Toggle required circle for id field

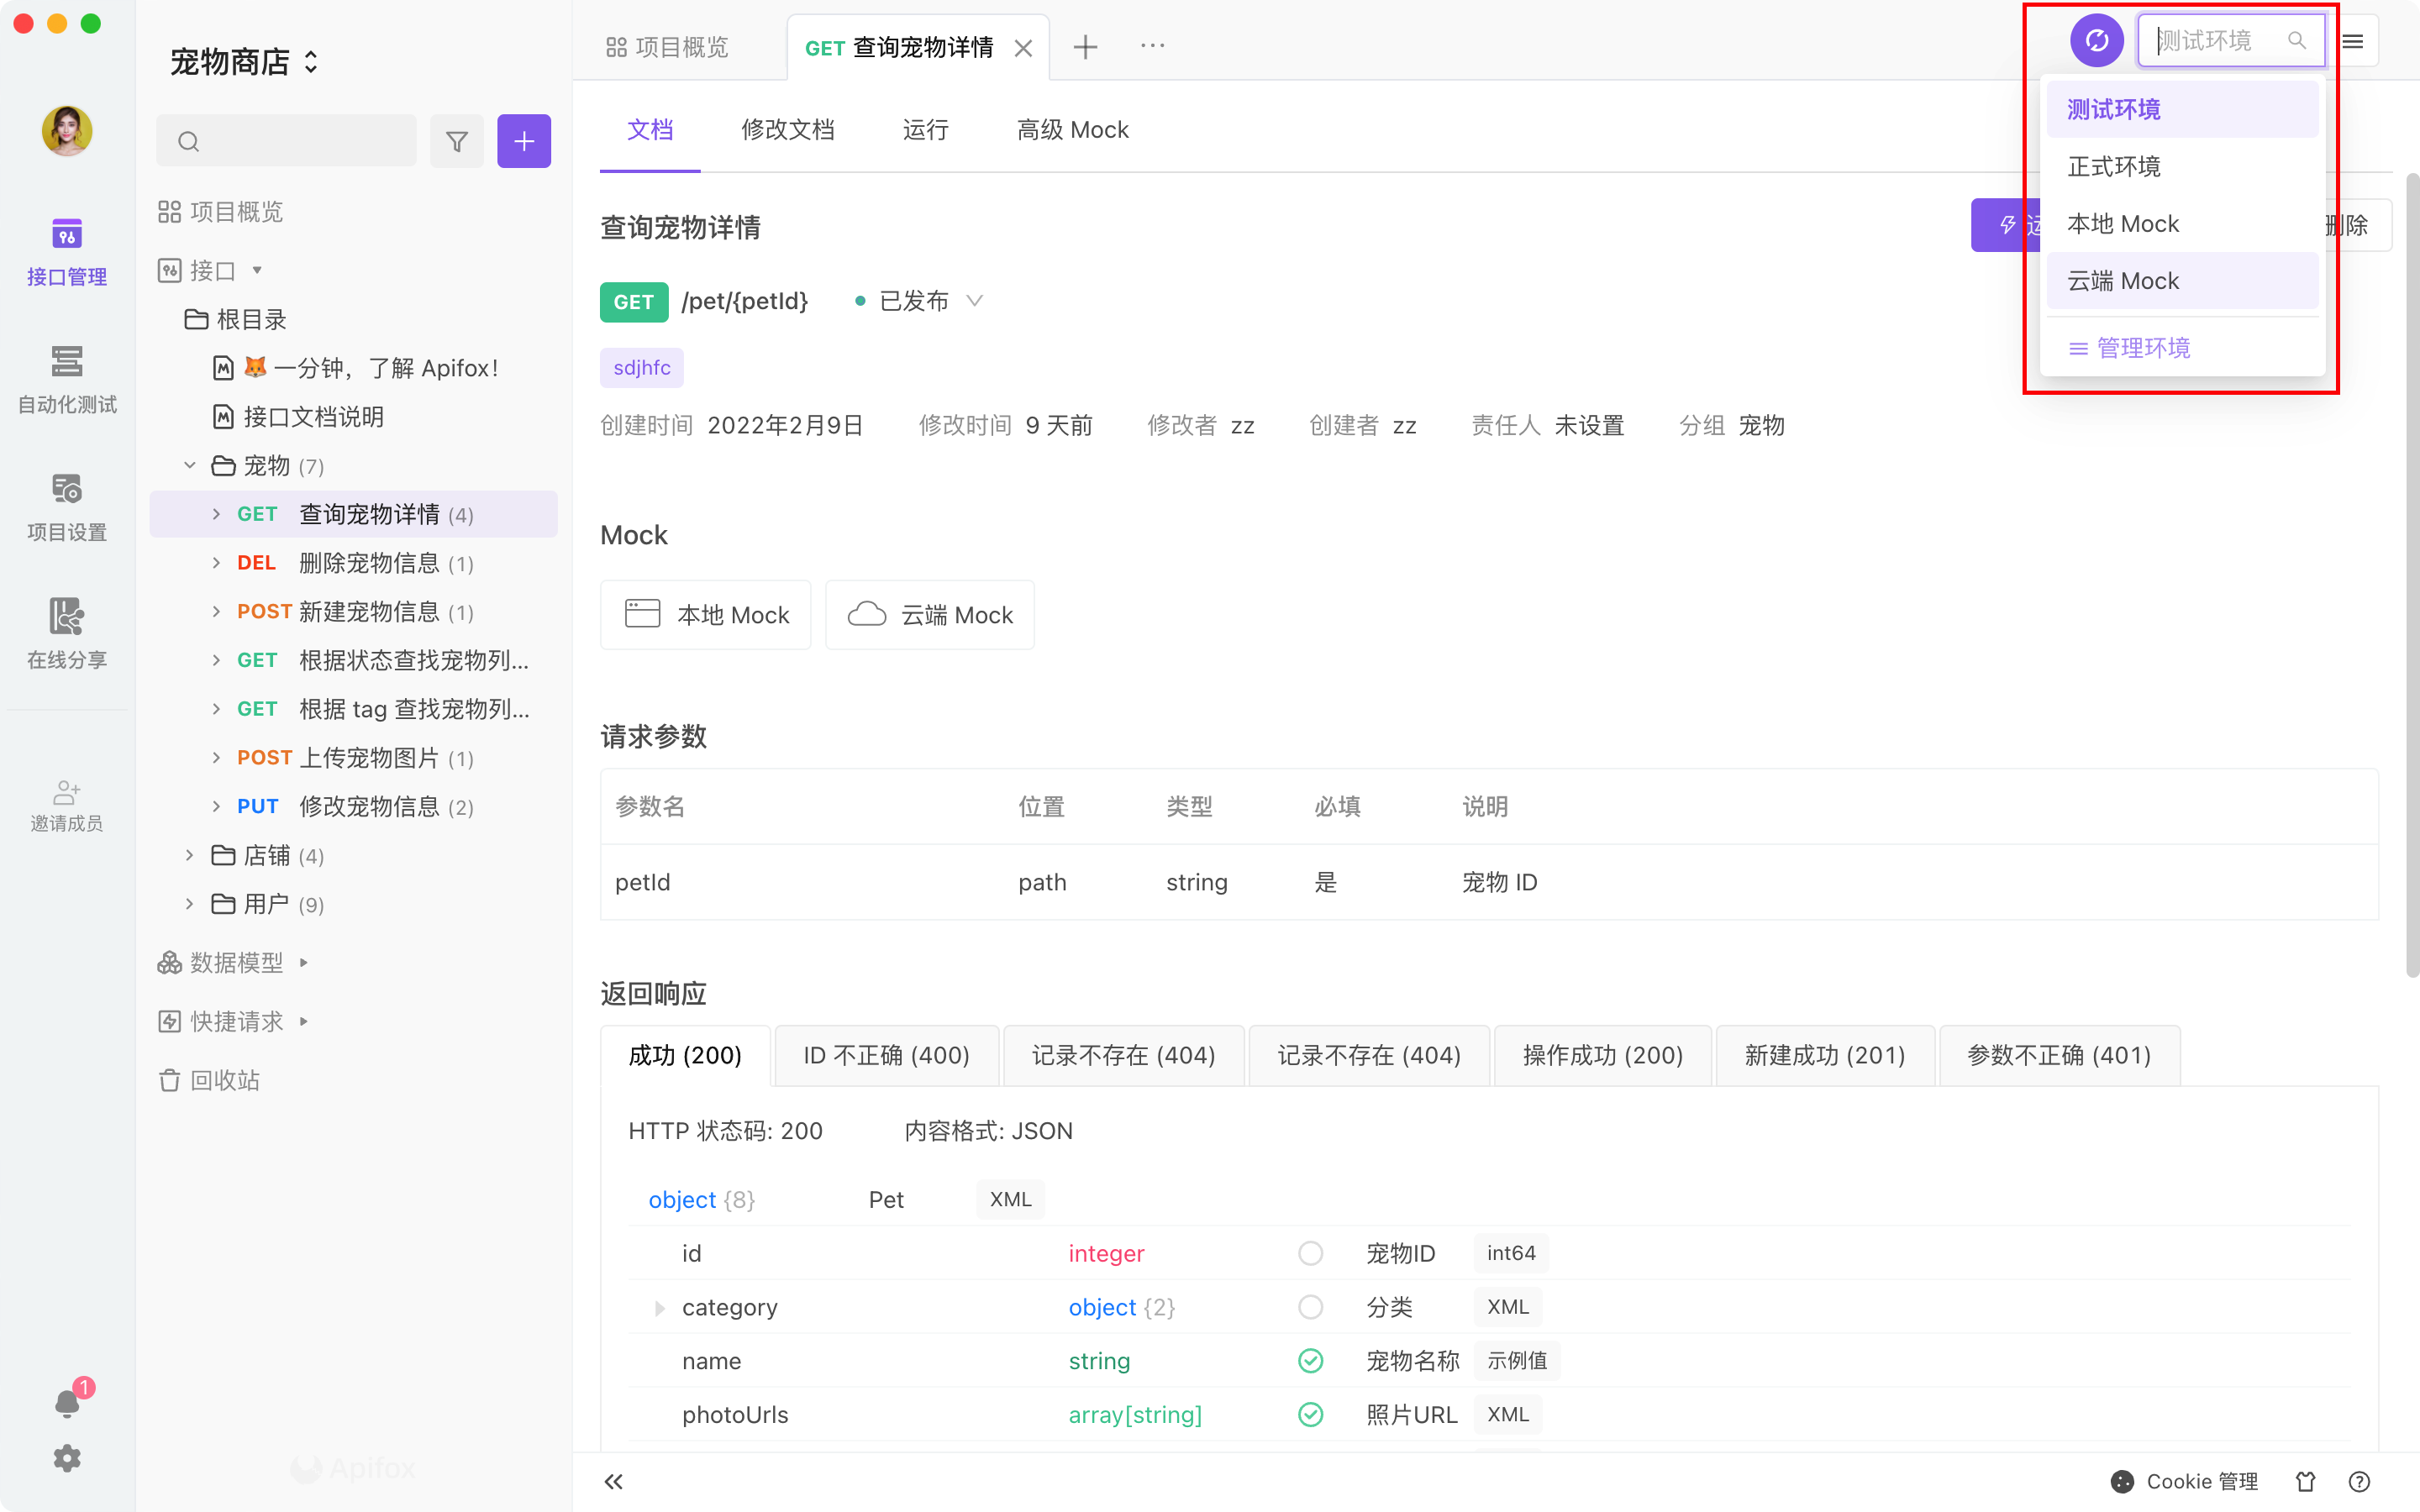pos(1310,1253)
